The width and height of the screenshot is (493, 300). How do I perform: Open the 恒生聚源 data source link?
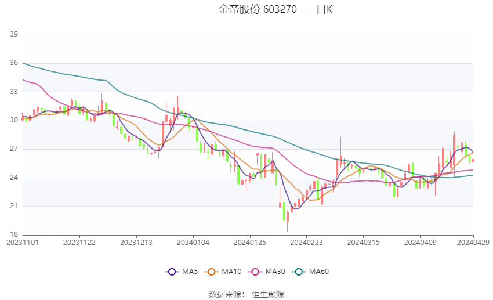click(268, 294)
